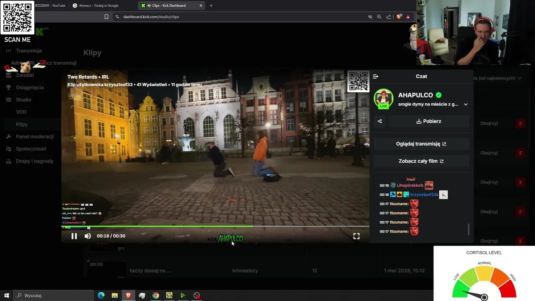535x301 pixels.
Task: Open Oglądaj transmisję link
Action: pos(421,144)
